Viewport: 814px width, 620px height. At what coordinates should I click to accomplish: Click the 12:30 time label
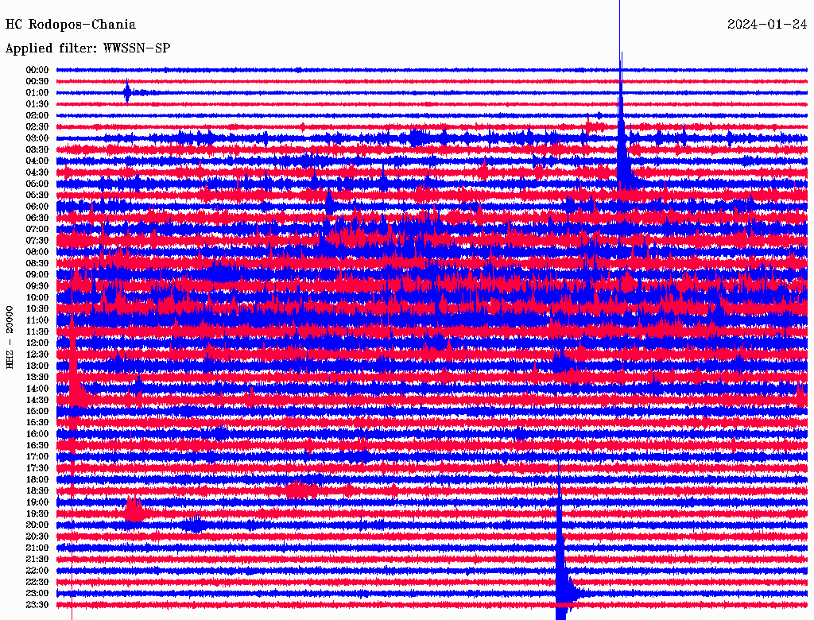click(37, 355)
